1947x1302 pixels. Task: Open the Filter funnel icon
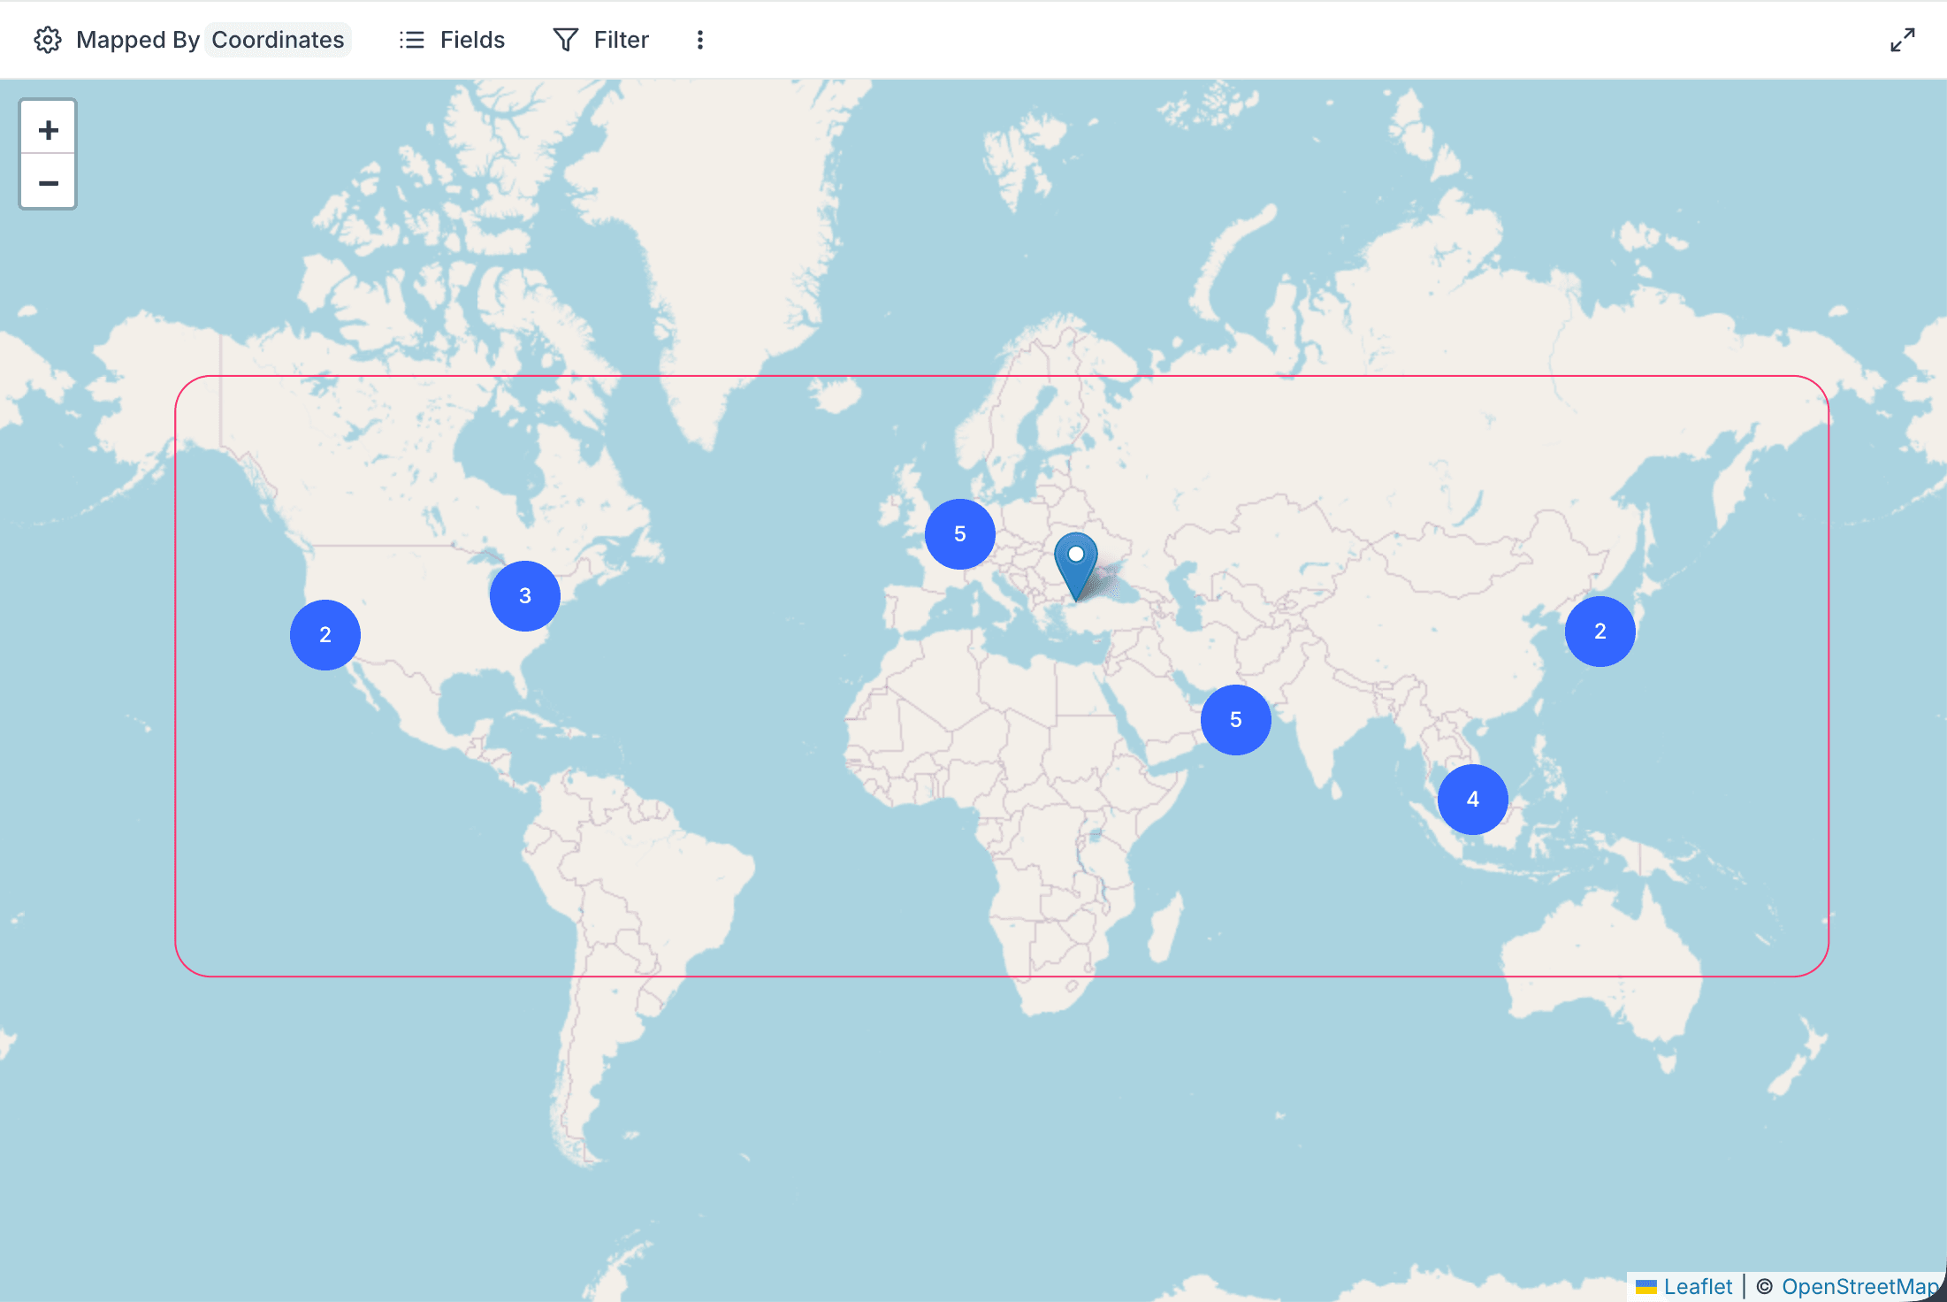click(566, 40)
